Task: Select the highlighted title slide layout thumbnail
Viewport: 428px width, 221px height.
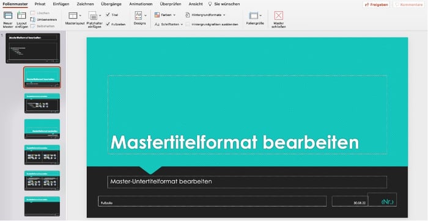Action: point(42,78)
